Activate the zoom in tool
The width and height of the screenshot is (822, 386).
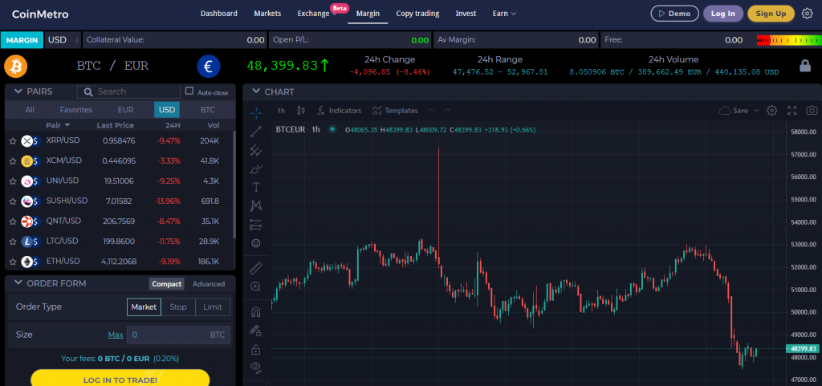coord(256,286)
